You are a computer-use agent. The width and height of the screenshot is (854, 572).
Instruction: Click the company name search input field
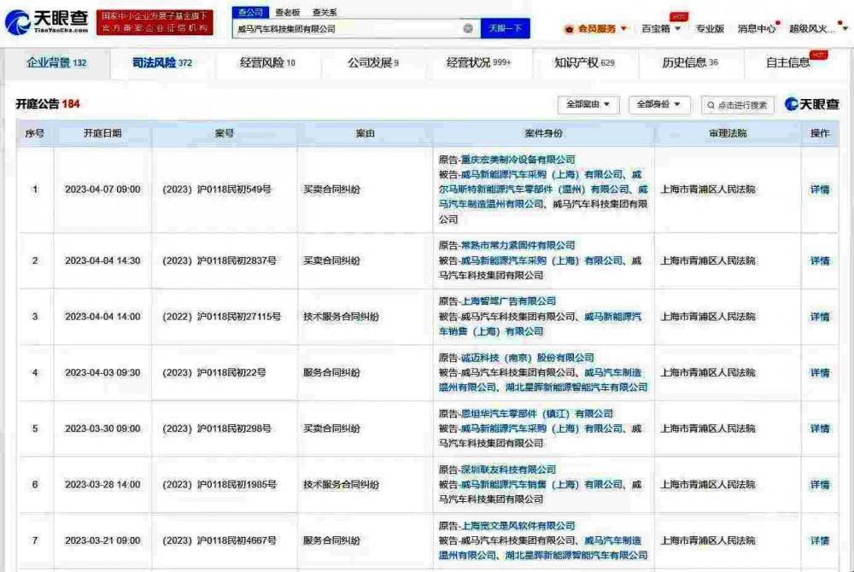(348, 29)
